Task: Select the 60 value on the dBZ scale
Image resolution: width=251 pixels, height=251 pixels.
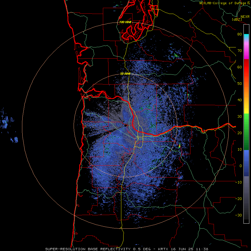Action: pyautogui.click(x=240, y=67)
